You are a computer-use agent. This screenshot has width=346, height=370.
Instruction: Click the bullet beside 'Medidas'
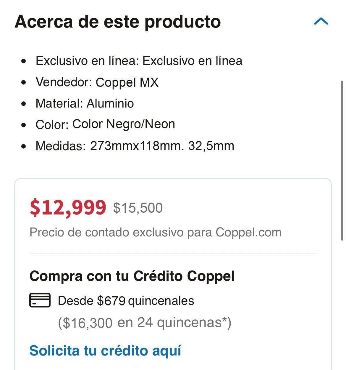[24, 146]
